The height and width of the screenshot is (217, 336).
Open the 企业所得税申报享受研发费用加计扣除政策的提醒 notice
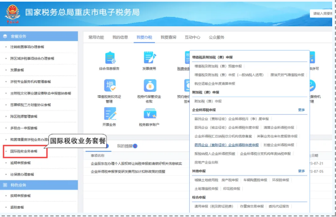coord(128,172)
